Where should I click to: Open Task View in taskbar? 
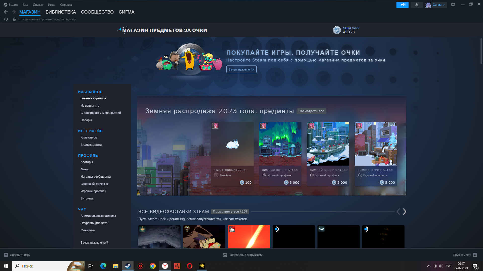point(91,266)
